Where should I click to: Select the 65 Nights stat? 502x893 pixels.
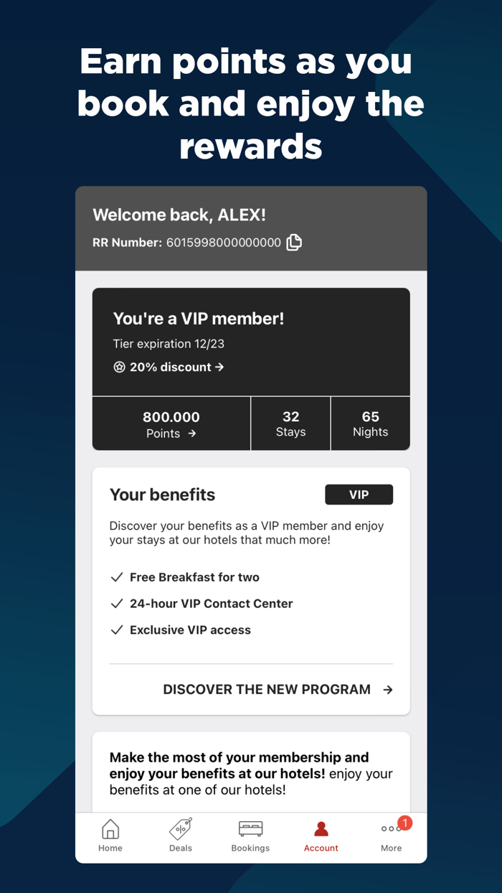(370, 424)
